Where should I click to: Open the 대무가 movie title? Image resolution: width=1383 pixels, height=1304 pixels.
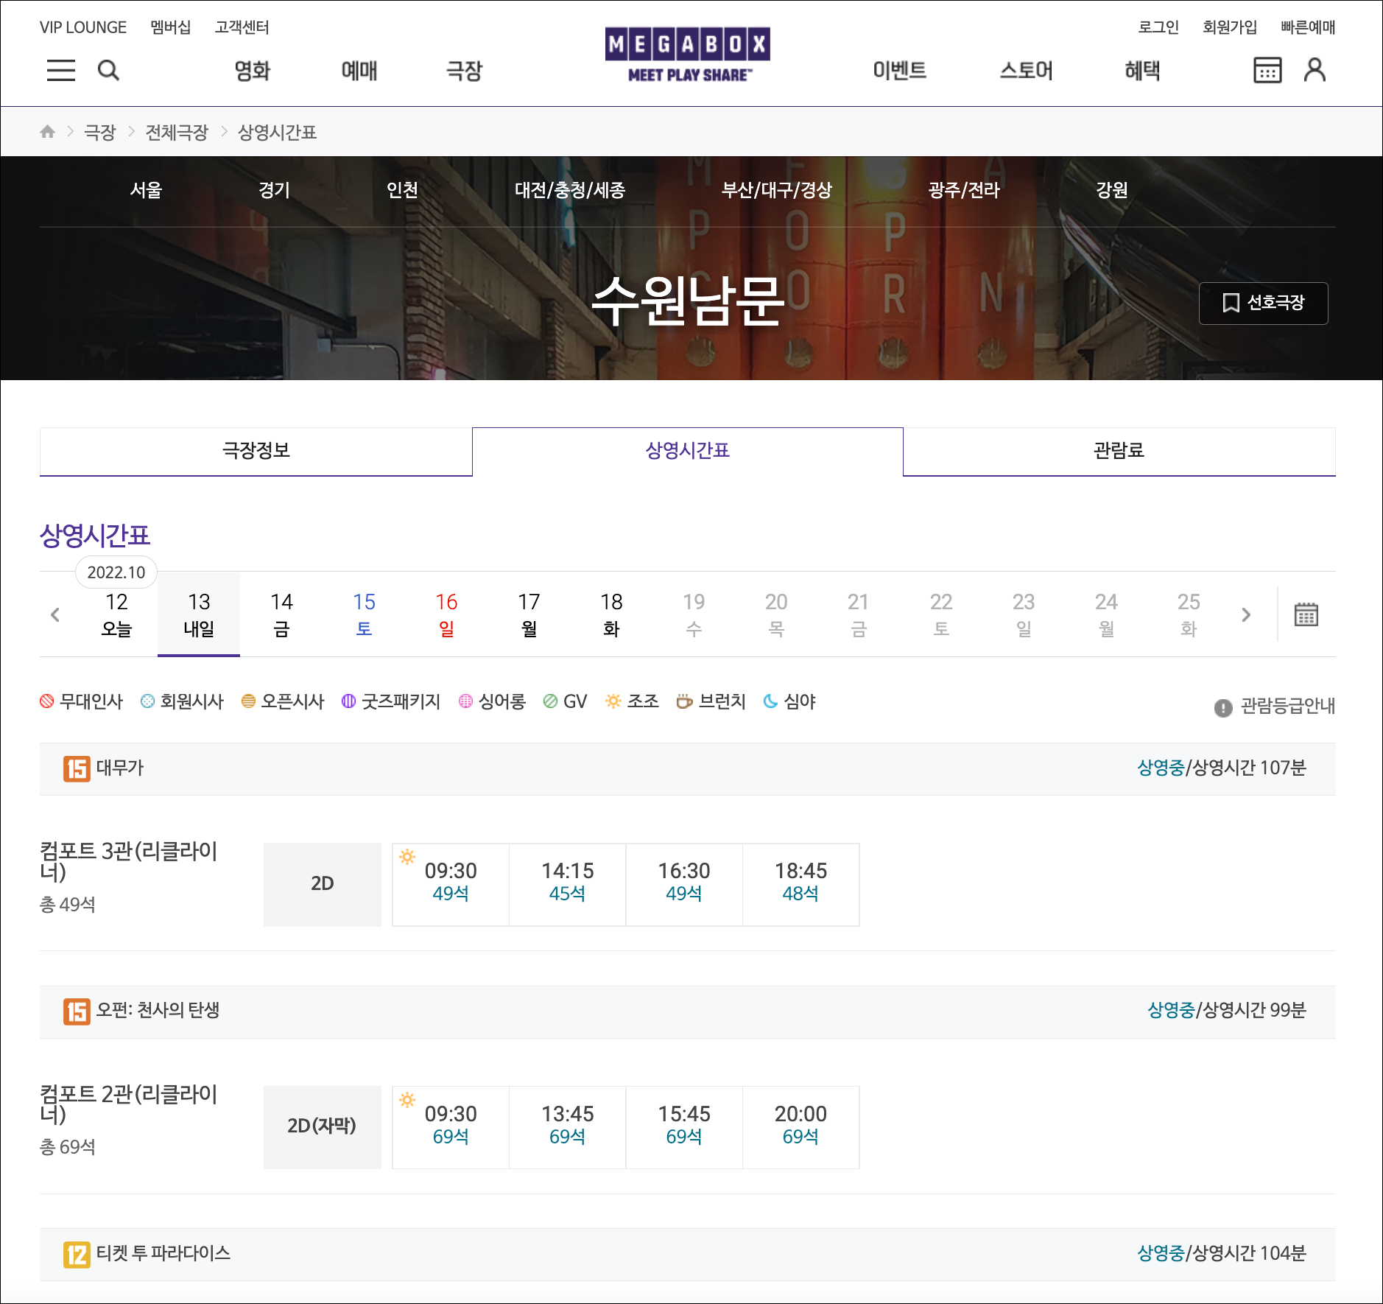tap(120, 768)
